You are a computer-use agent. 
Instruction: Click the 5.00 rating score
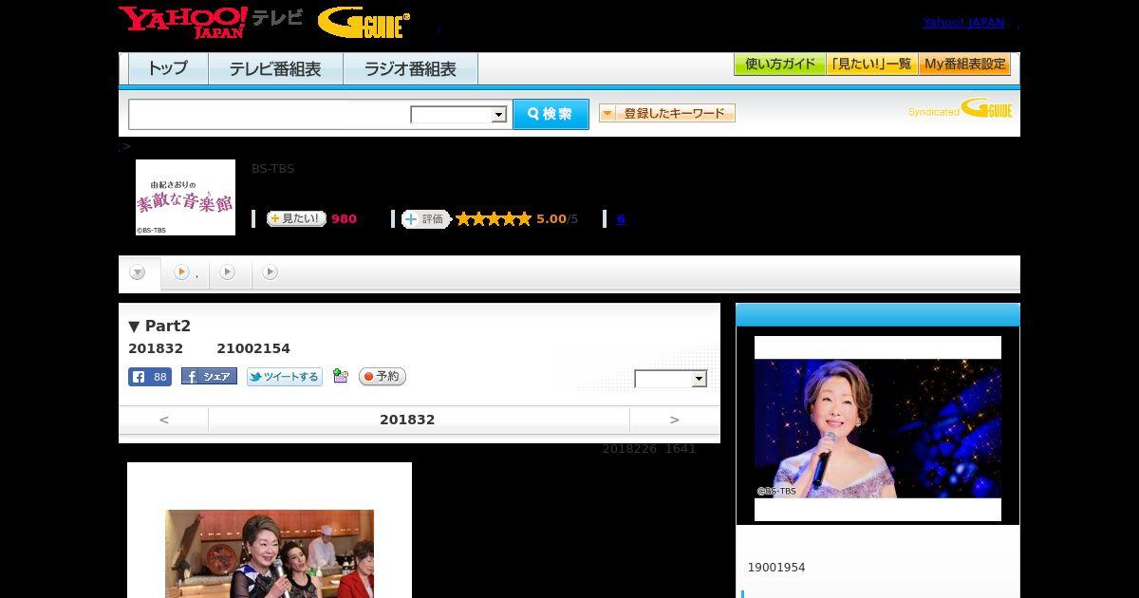(551, 219)
